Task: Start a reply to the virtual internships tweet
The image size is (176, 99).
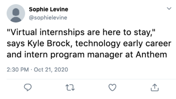Action: pos(28,87)
